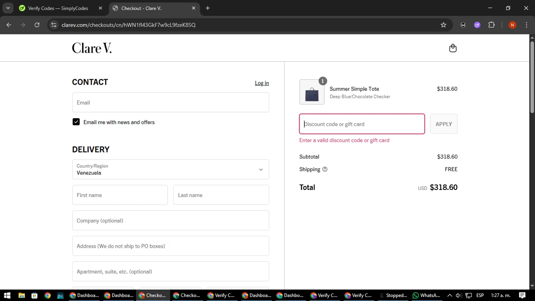Open the shopping bag cart icon
Viewport: 535px width, 301px height.
click(453, 48)
